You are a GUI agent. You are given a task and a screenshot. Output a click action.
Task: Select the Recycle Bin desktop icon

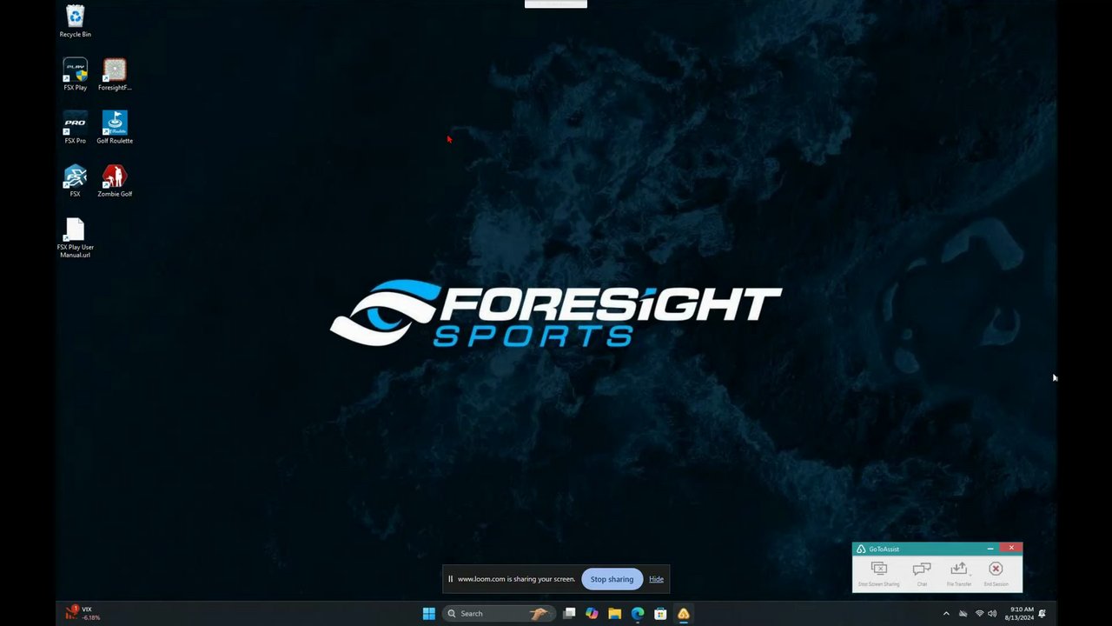click(76, 21)
